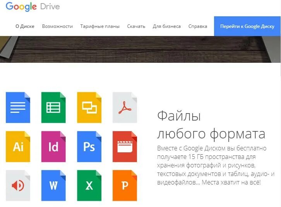Image resolution: width=281 pixels, height=207 pixels.
Task: Select the Ai Illustrator file icon
Action: click(x=18, y=147)
